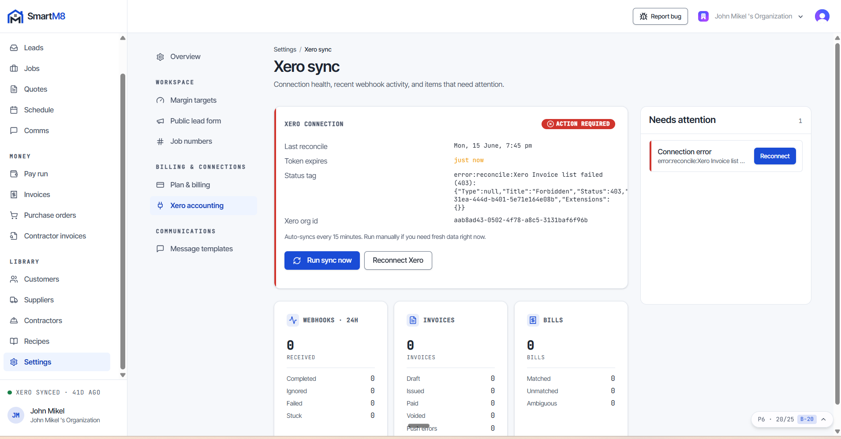Click the Suppliers truck icon

[14, 300]
